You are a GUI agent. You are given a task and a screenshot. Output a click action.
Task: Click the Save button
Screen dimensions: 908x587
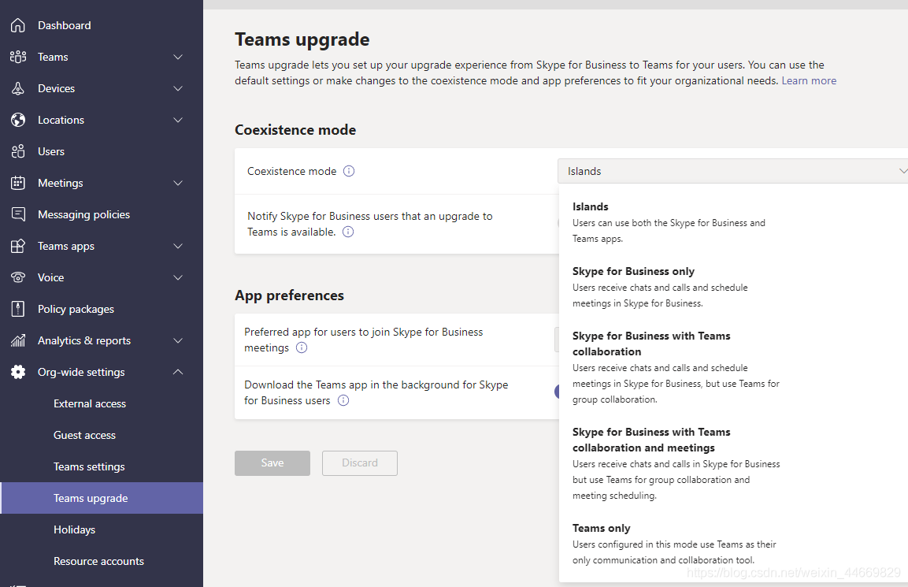(272, 463)
